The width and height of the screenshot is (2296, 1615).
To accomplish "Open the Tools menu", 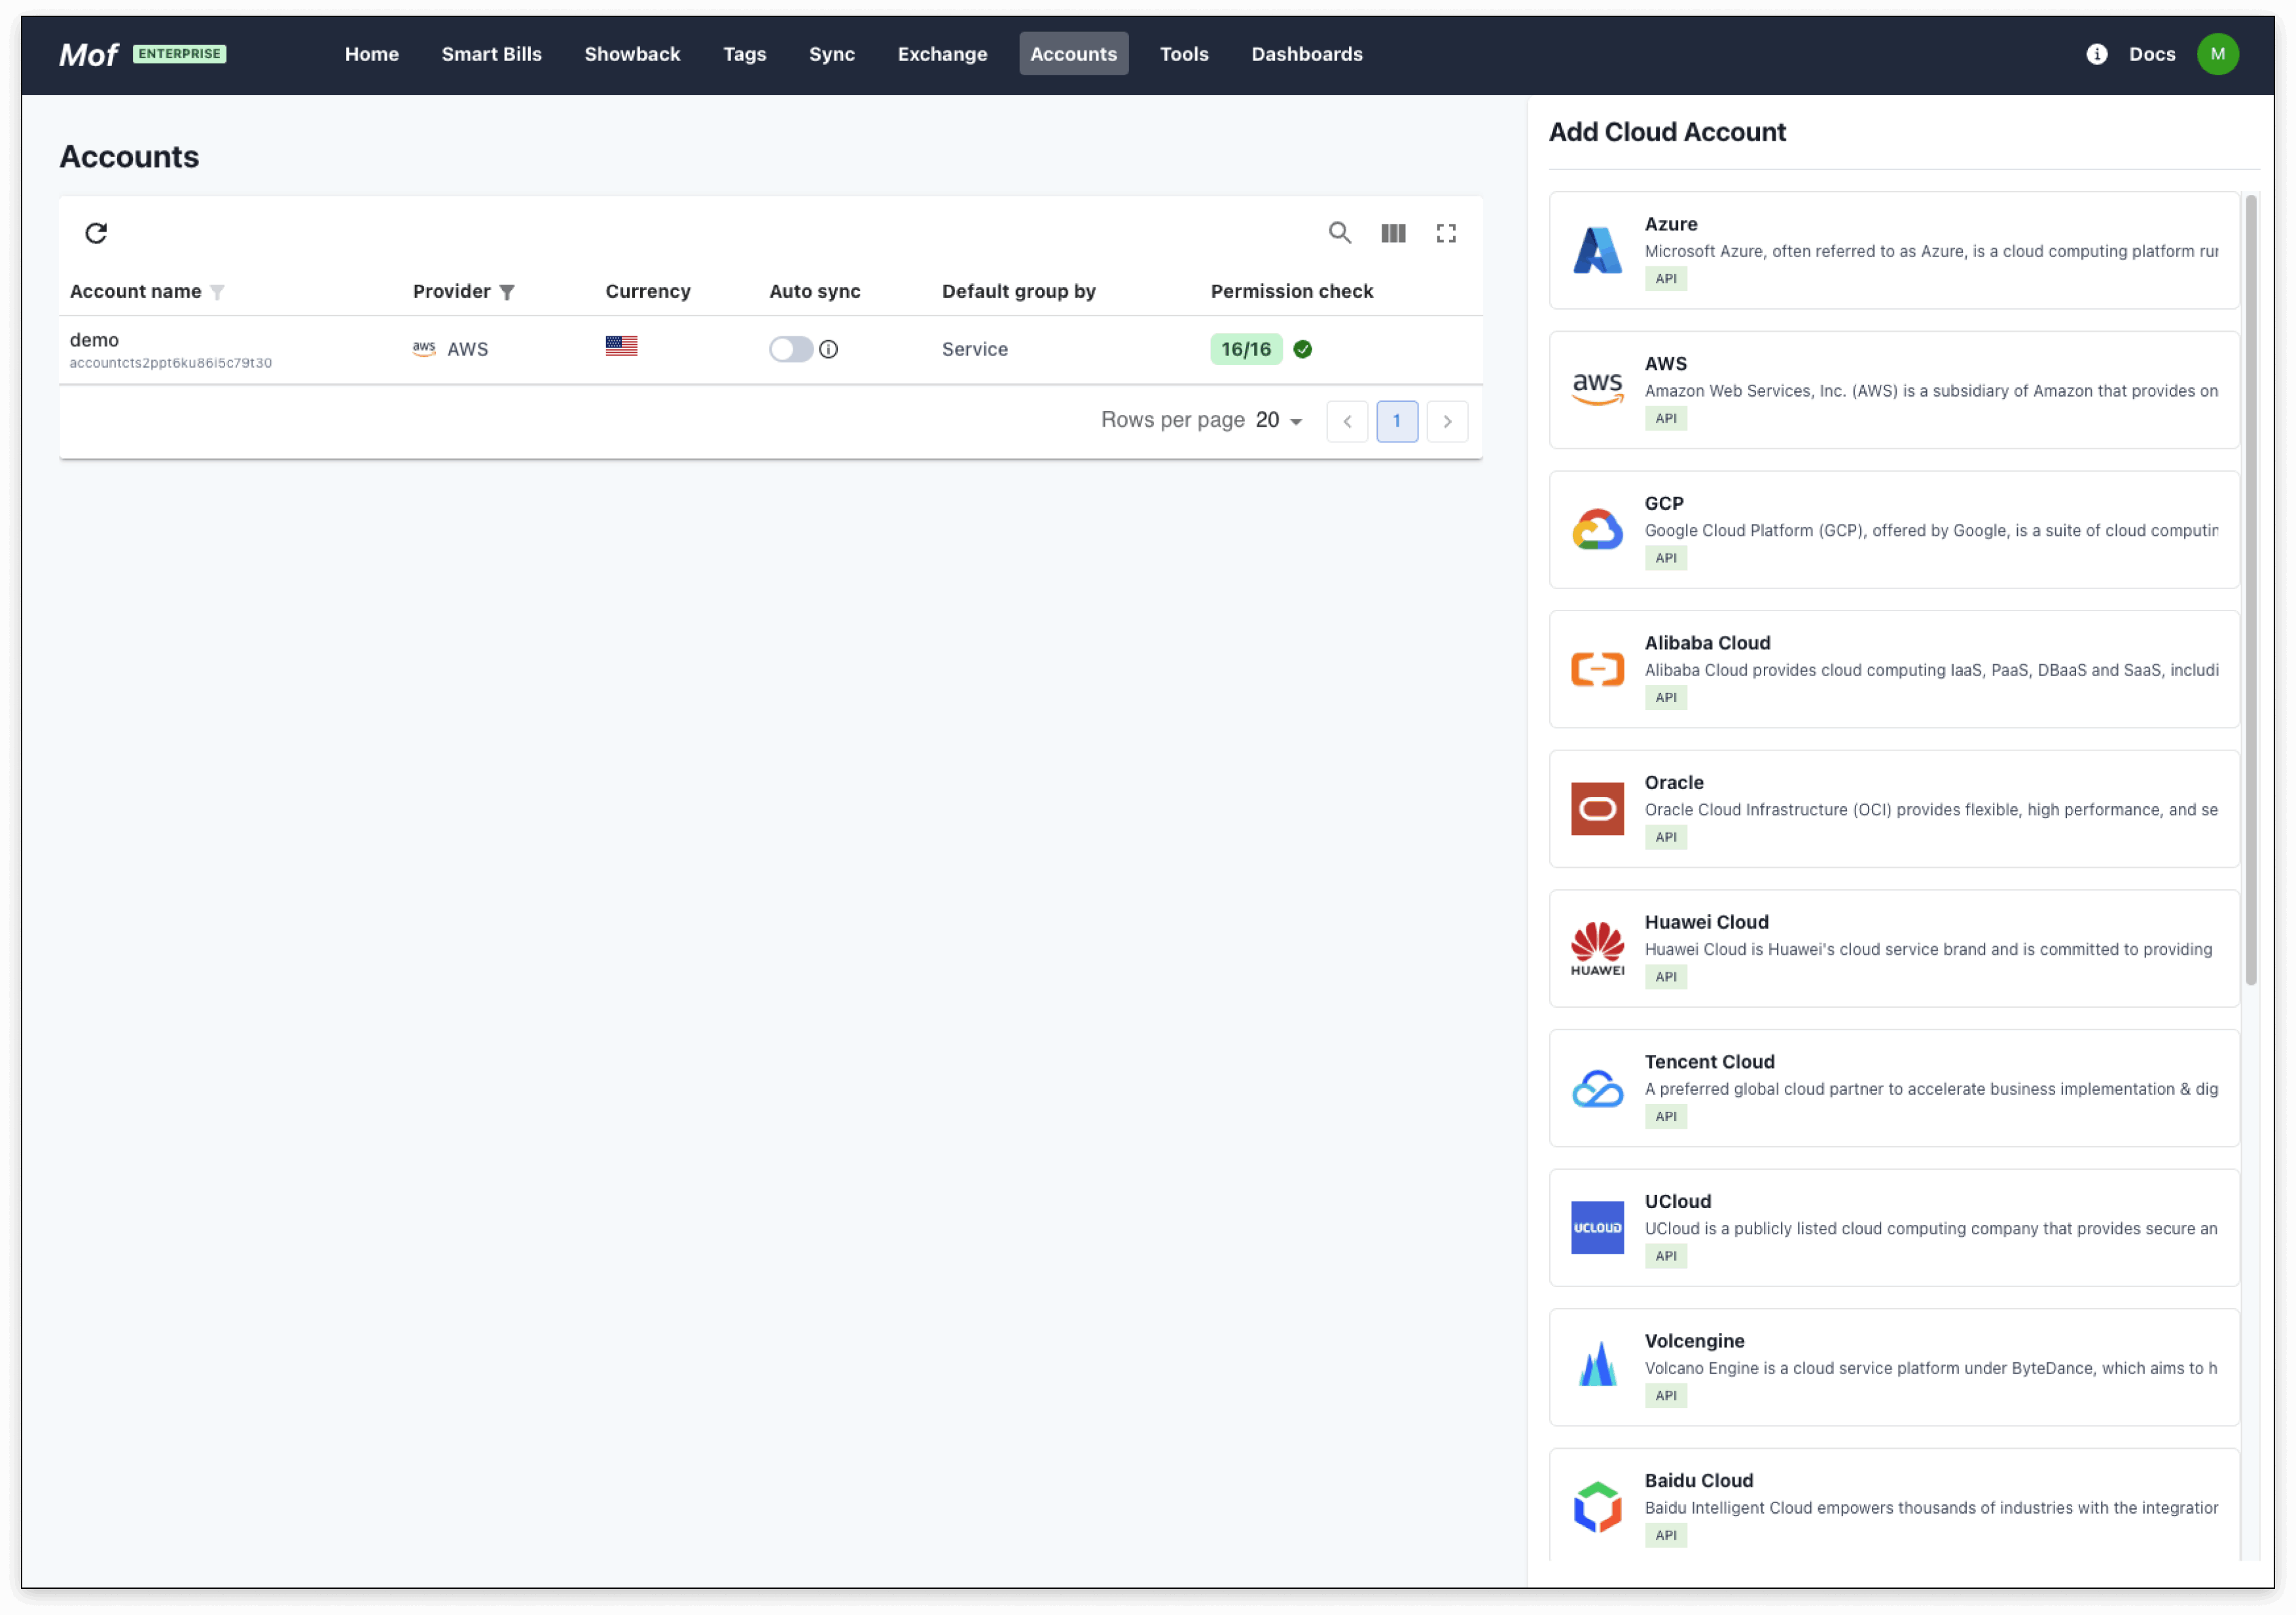I will (x=1184, y=54).
